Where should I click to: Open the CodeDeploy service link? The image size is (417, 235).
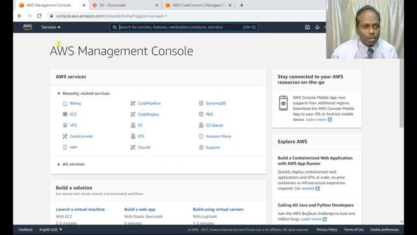click(149, 114)
